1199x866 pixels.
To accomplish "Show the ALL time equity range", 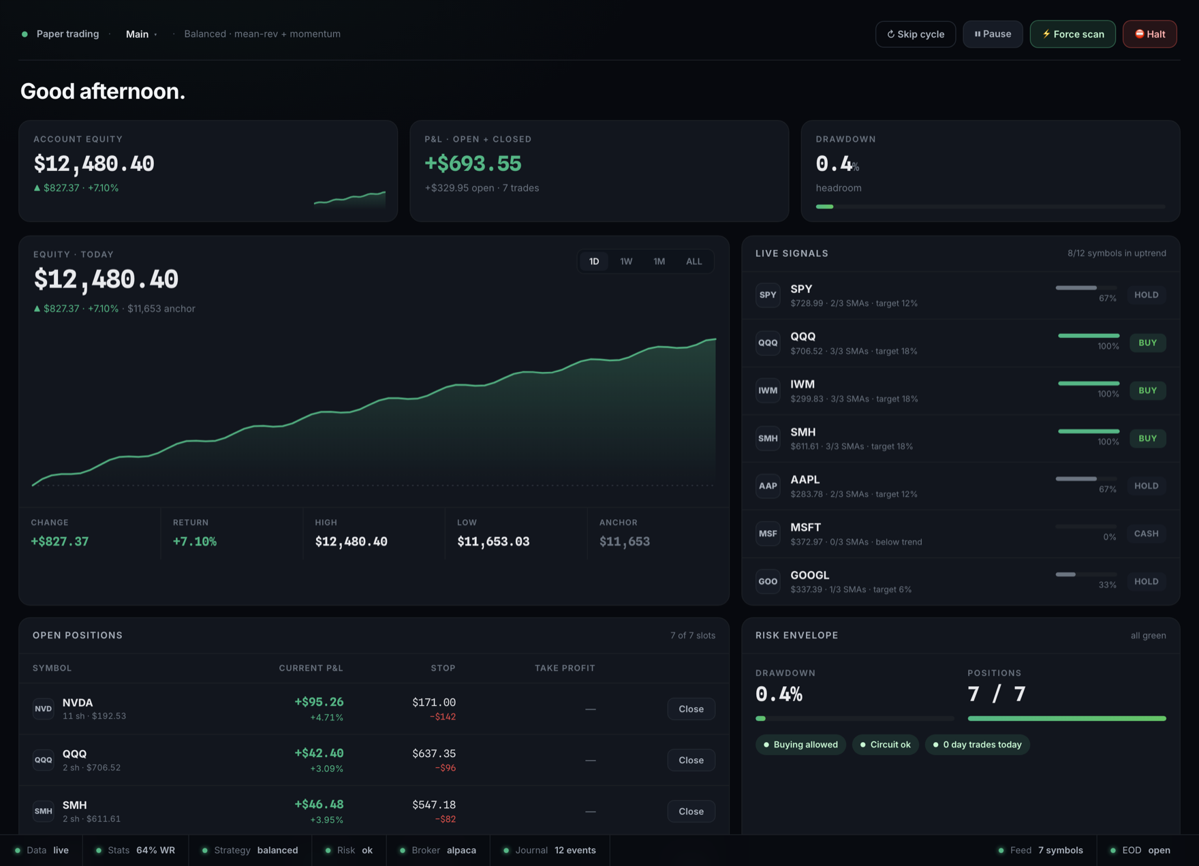I will click(694, 262).
